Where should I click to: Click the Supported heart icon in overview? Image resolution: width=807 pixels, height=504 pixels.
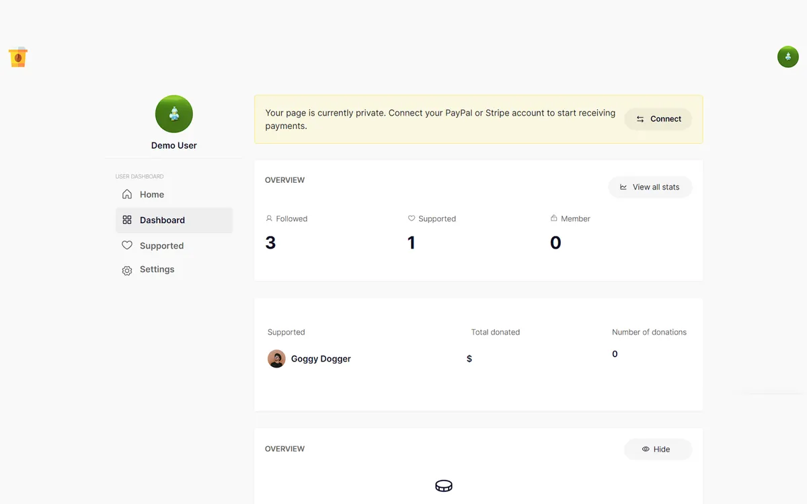coord(412,218)
